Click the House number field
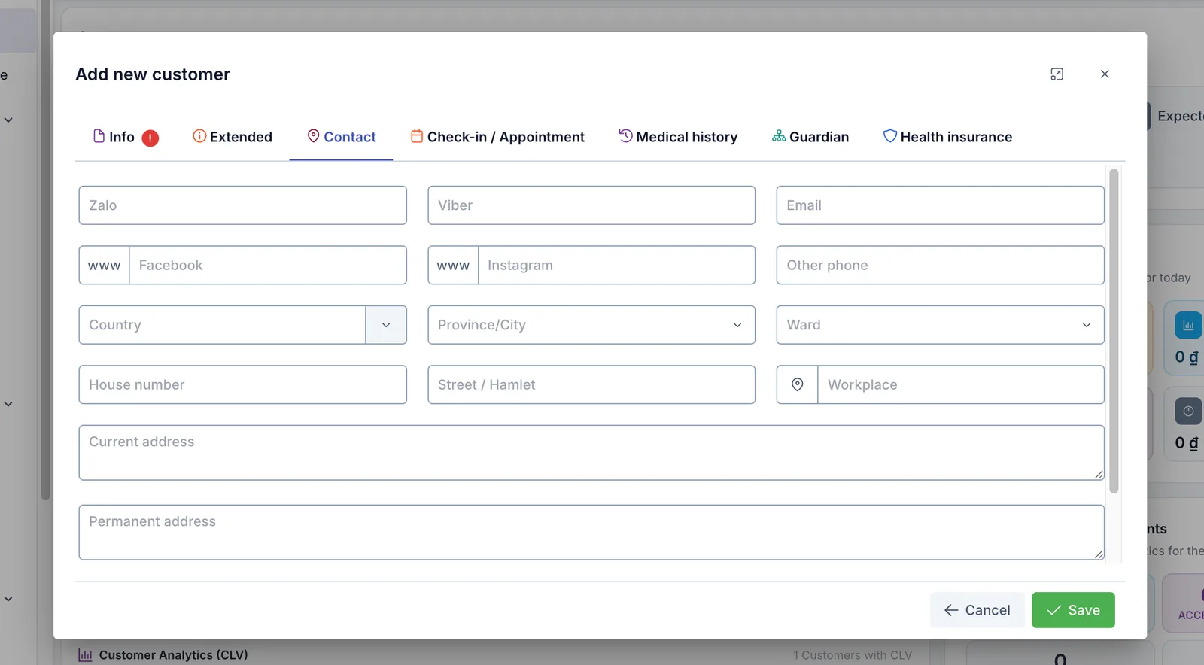The image size is (1204, 665). coord(242,384)
